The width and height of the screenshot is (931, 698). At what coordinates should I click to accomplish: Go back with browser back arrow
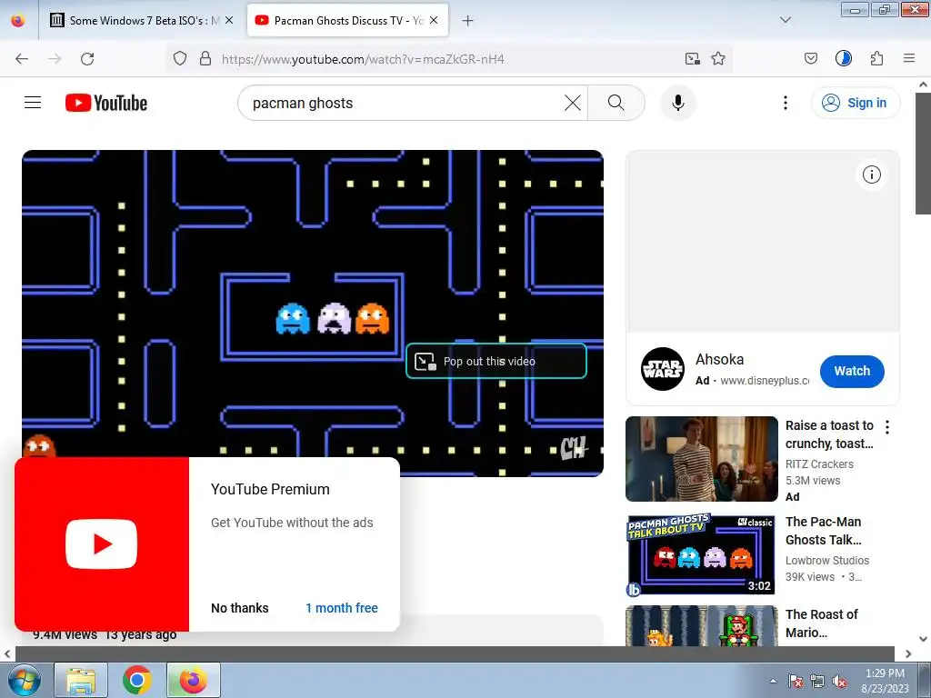coord(22,59)
